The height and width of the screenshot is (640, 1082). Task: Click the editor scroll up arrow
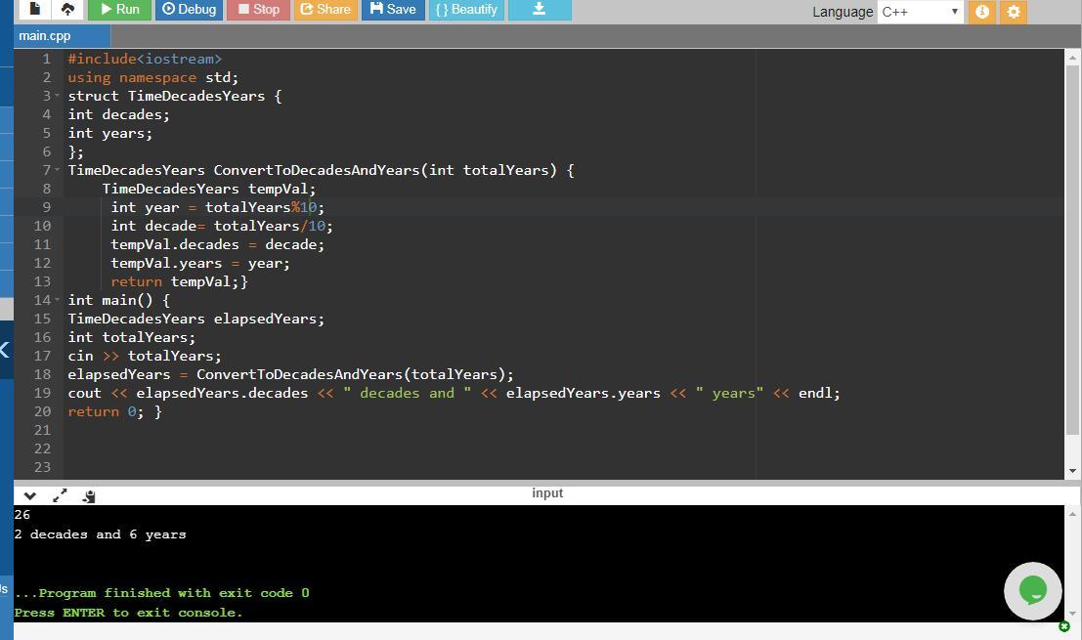click(1072, 58)
